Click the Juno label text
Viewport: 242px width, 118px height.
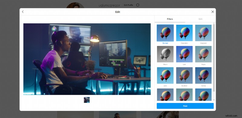pos(165,86)
